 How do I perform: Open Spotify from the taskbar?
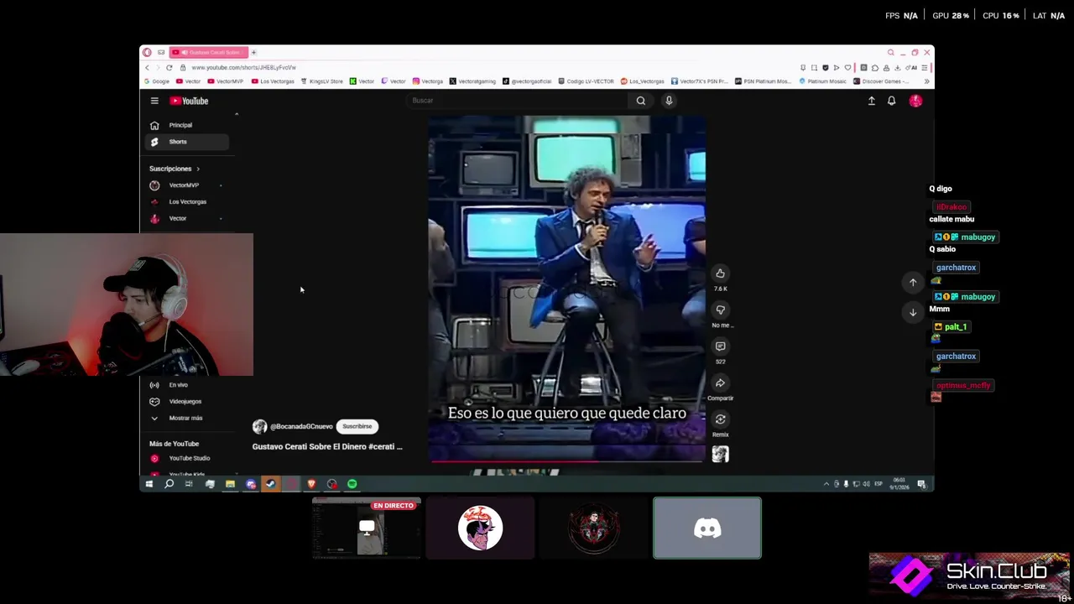pyautogui.click(x=352, y=484)
